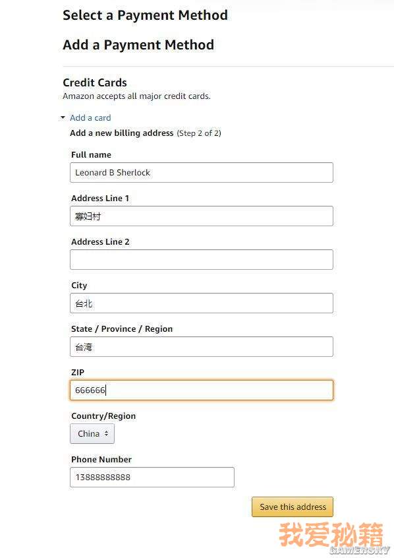Collapse the Add a card disclosure triangle
The width and height of the screenshot is (394, 558).
[63, 117]
